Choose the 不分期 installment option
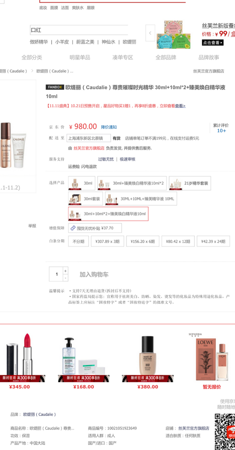235x450 pixels. tap(79, 241)
